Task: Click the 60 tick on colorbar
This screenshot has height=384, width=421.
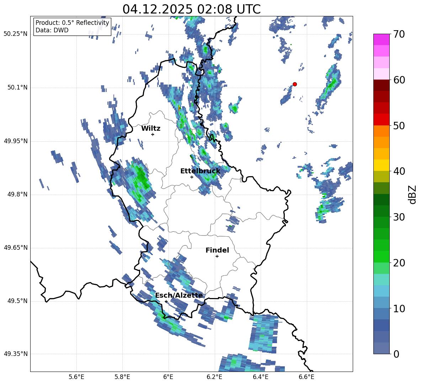Action: point(399,80)
